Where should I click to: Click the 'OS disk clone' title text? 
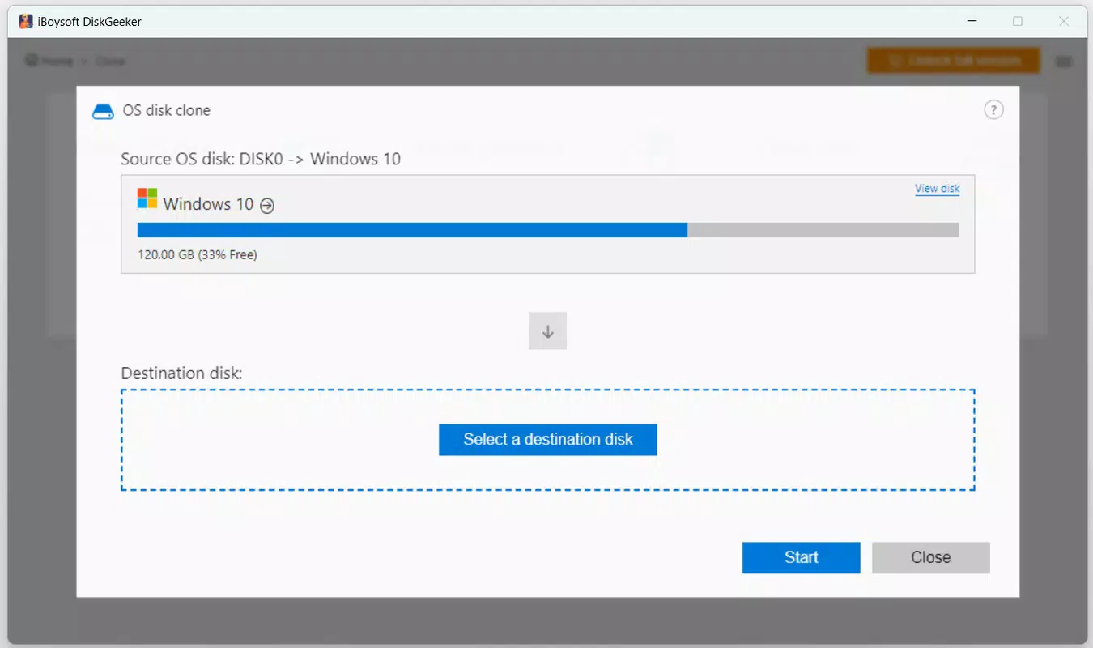[167, 111]
